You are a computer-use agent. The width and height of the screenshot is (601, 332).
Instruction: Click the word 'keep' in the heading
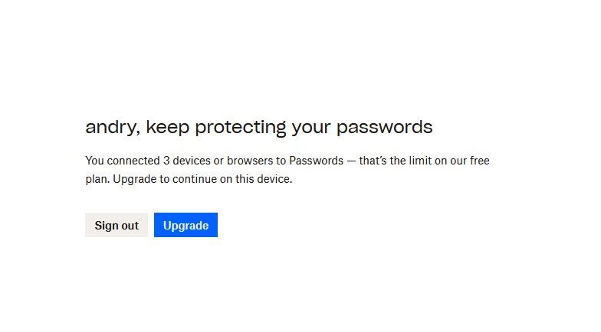(x=167, y=127)
